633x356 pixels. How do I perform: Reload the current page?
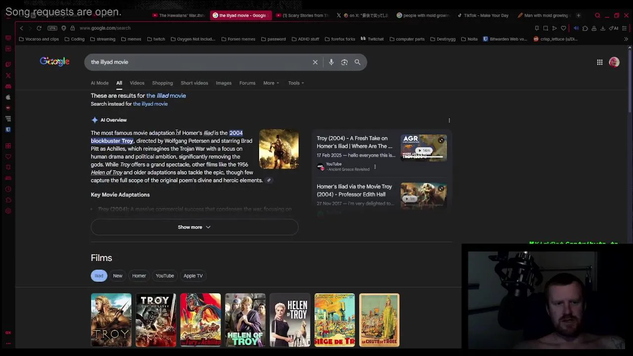[x=39, y=28]
